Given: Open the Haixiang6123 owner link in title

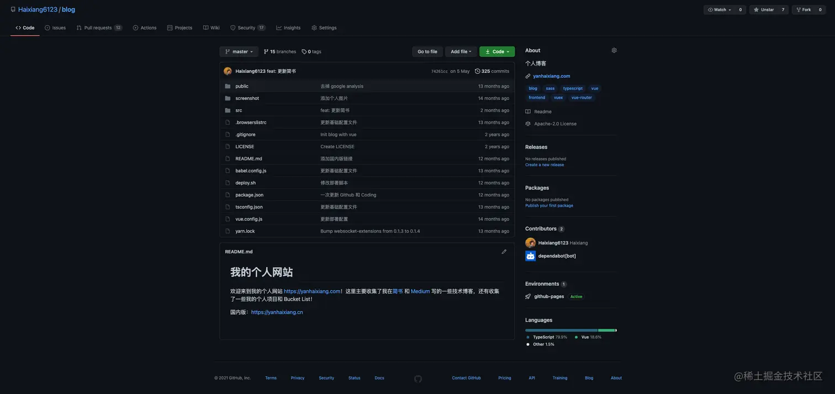Looking at the screenshot, I should pyautogui.click(x=38, y=9).
